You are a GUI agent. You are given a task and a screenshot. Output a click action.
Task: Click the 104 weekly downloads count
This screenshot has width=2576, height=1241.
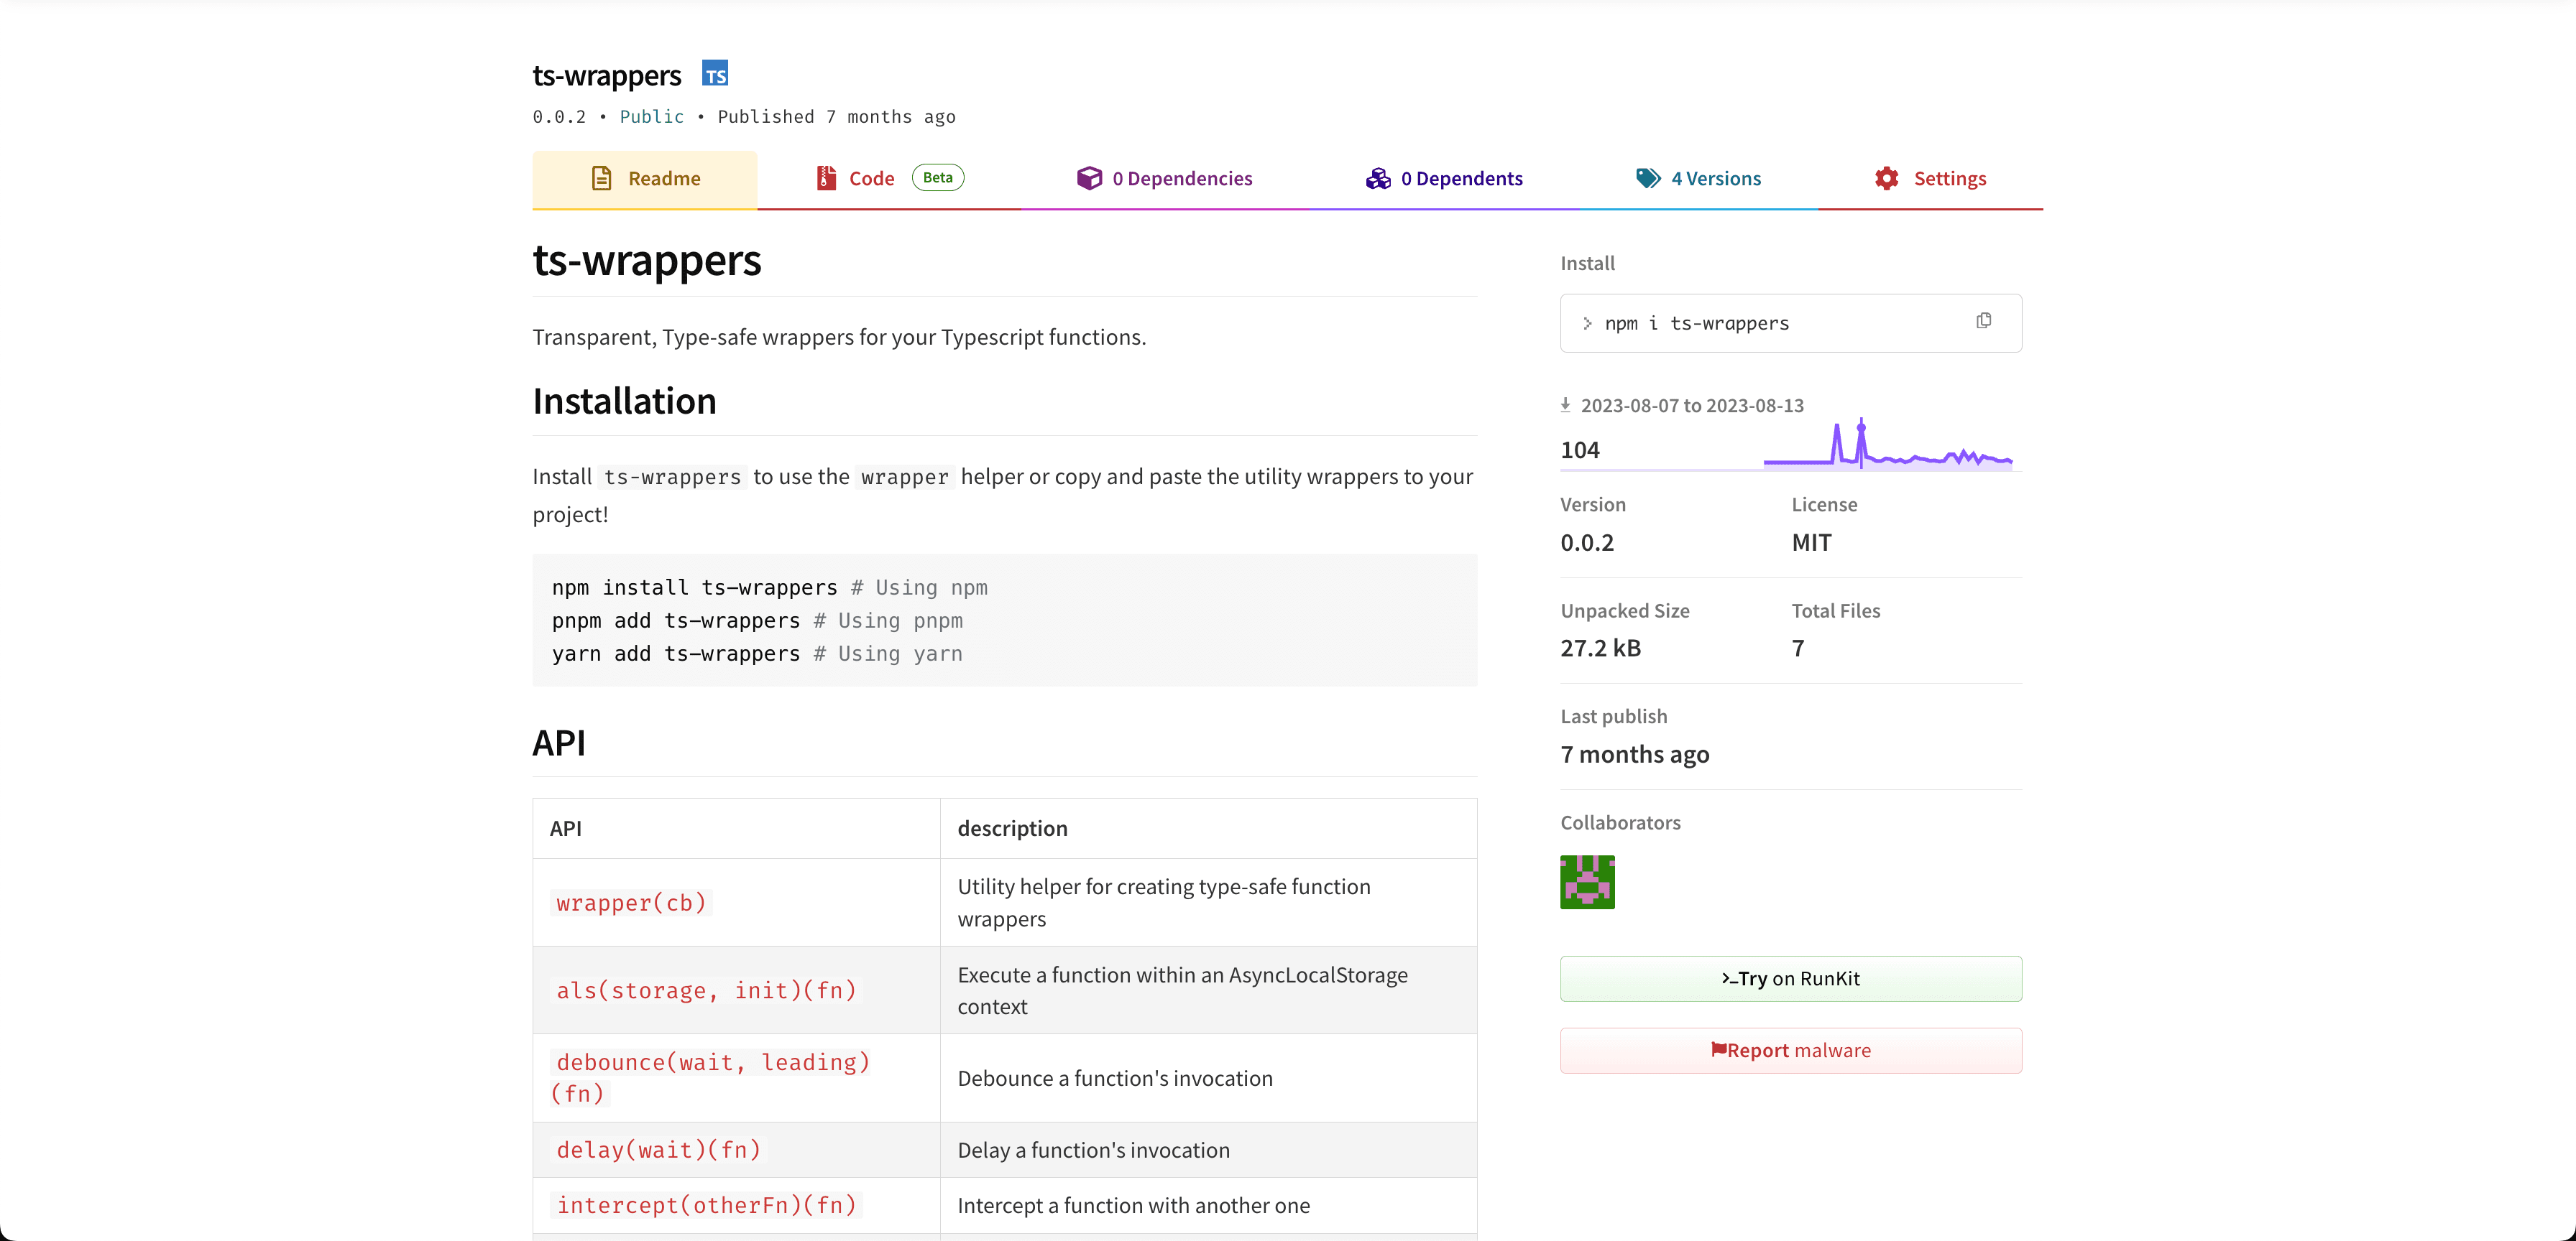coord(1580,450)
